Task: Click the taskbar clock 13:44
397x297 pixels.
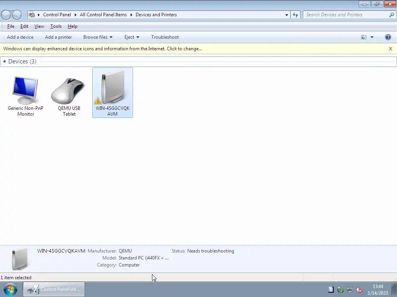Action: (x=378, y=287)
